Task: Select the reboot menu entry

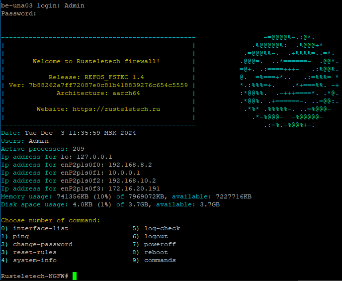Action: (150, 253)
